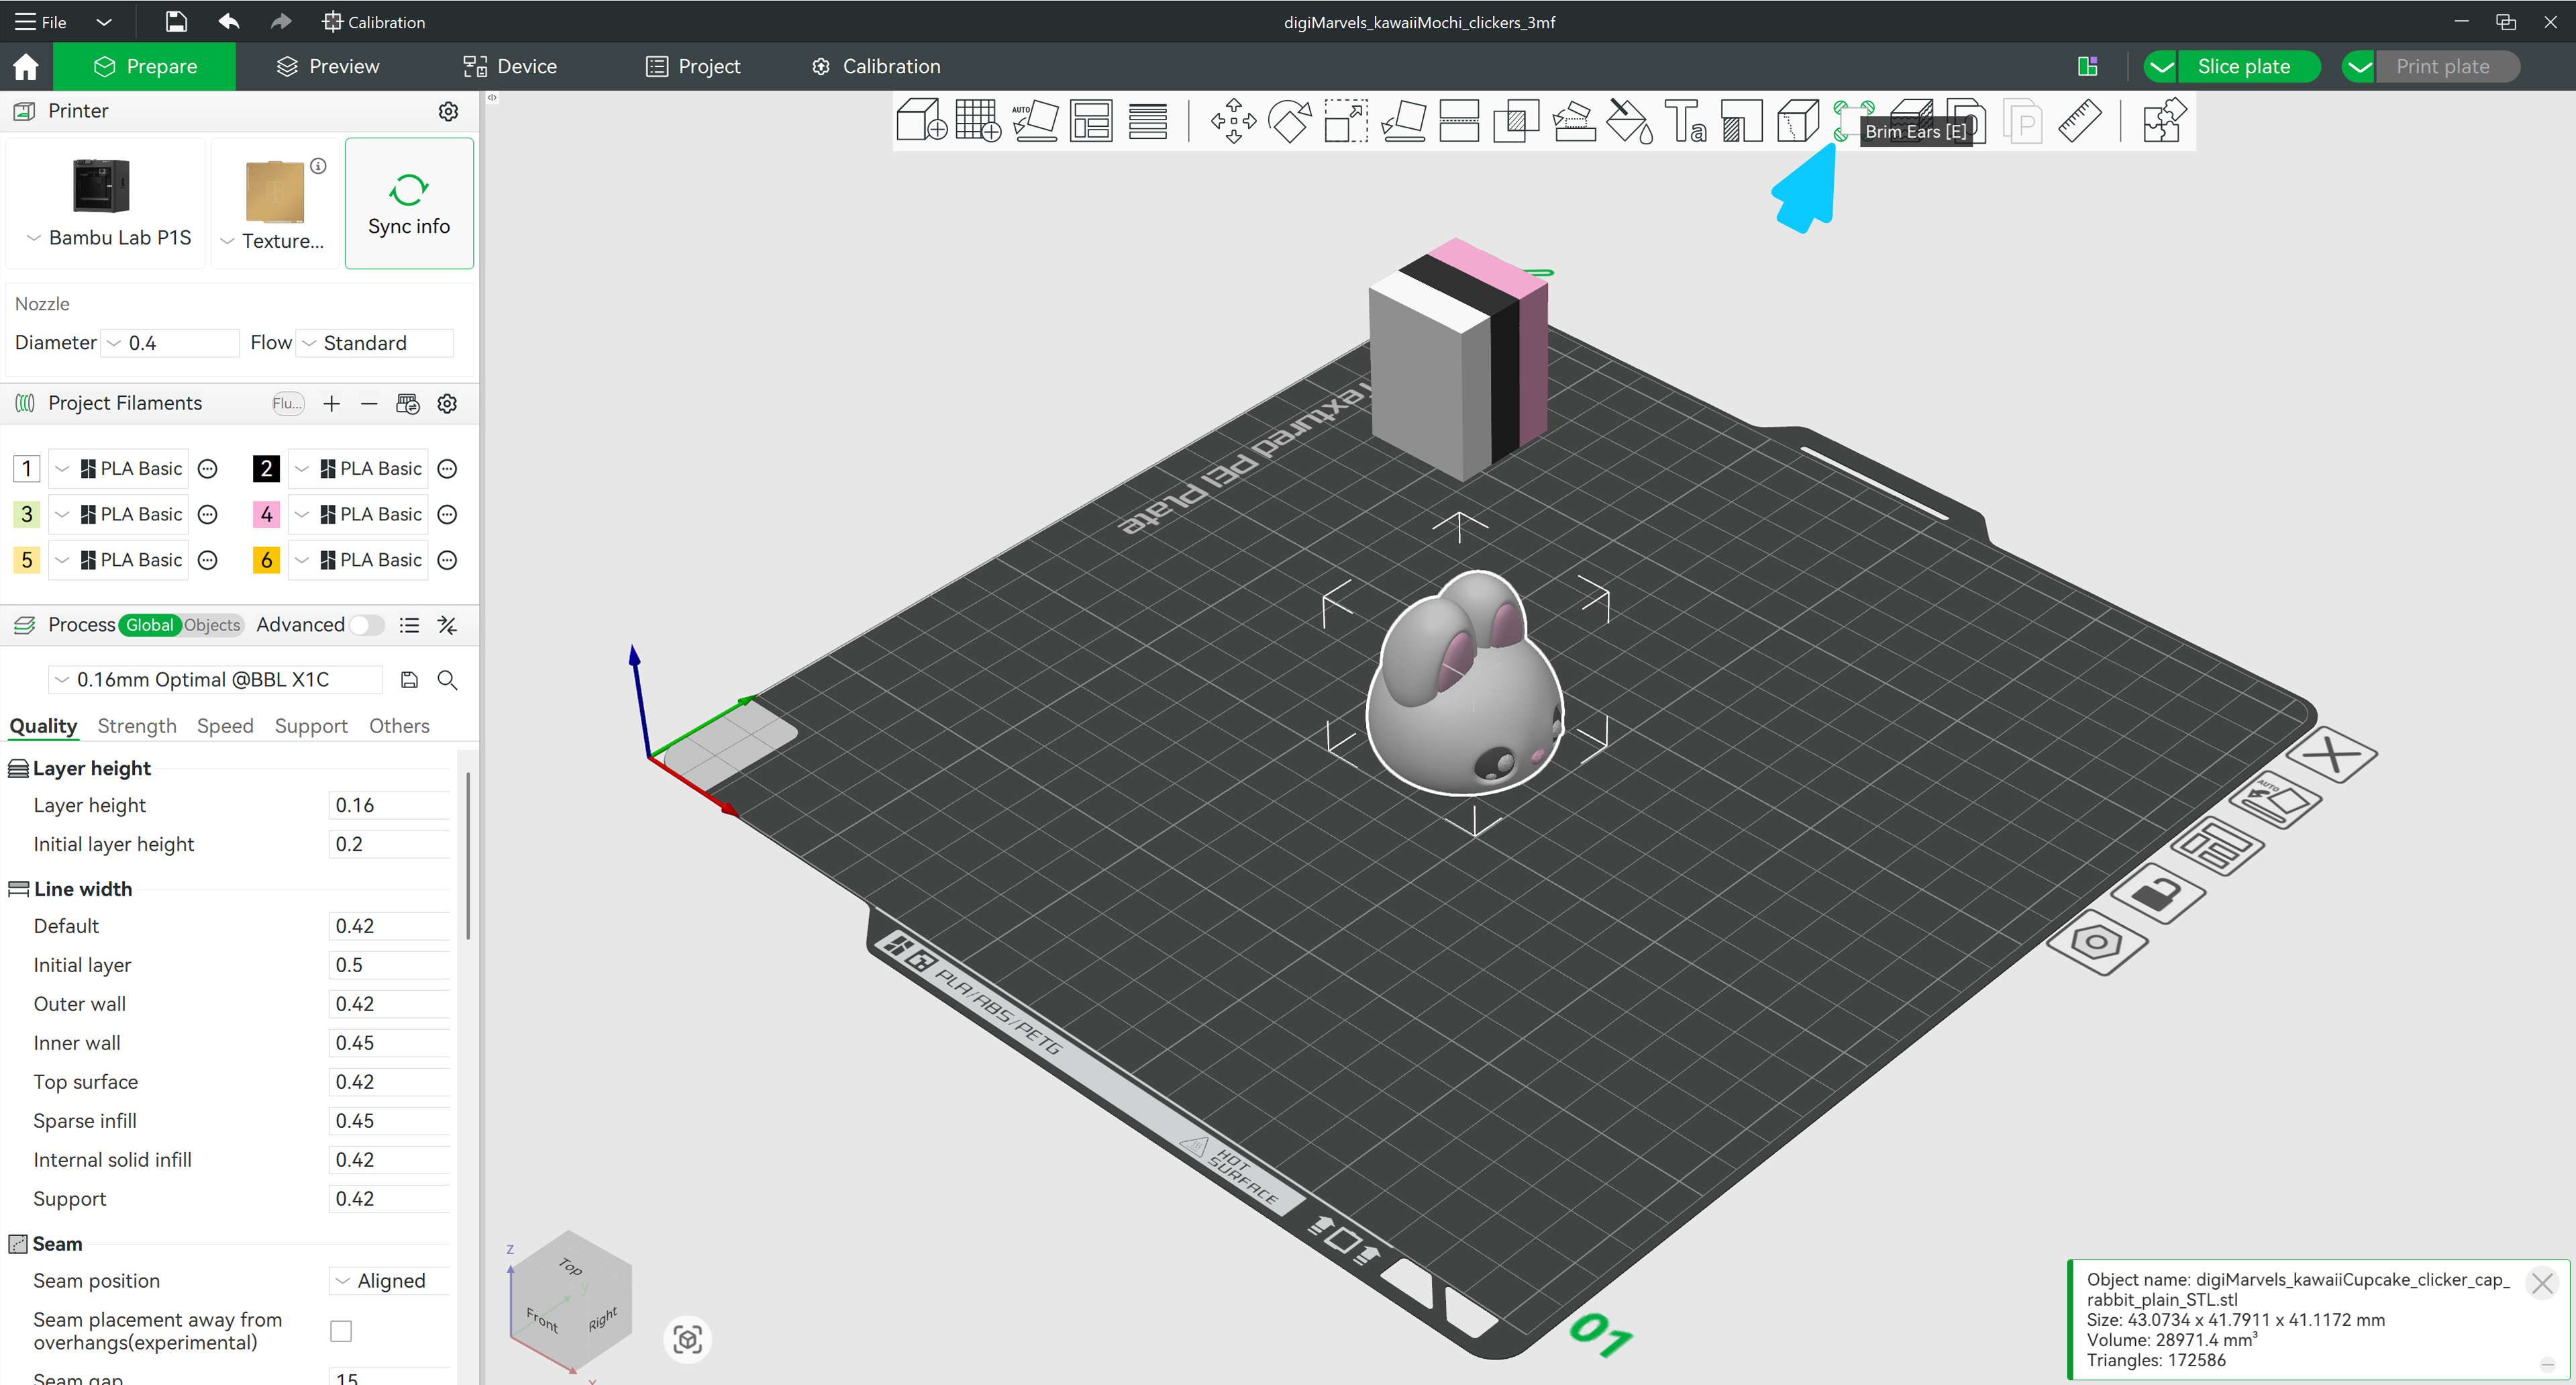
Task: Save the process preset disk icon
Action: click(x=409, y=679)
